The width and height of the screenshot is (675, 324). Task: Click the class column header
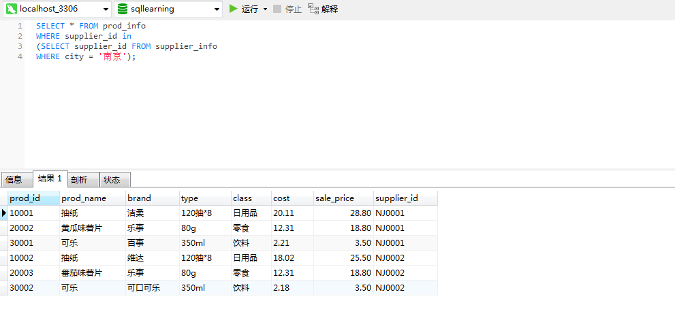[251, 198]
